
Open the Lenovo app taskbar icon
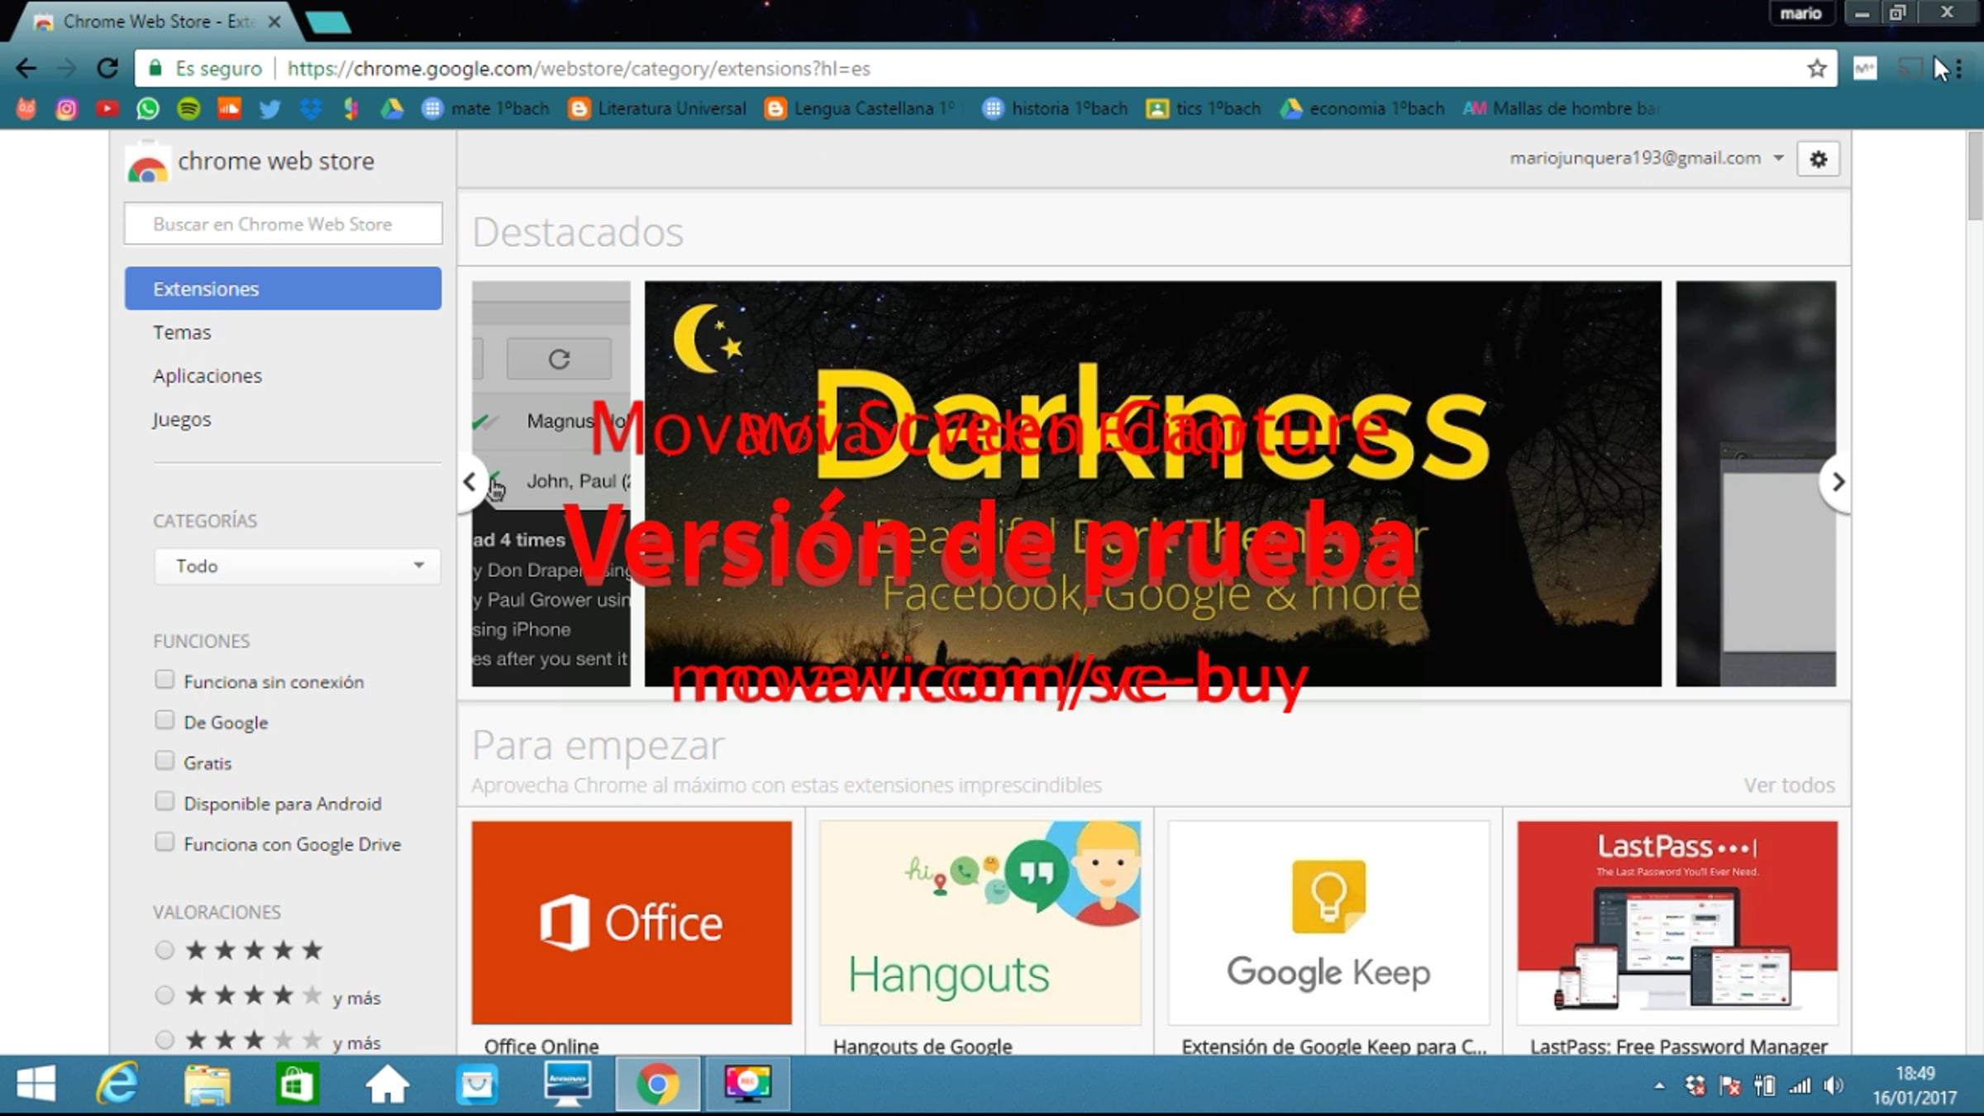568,1084
